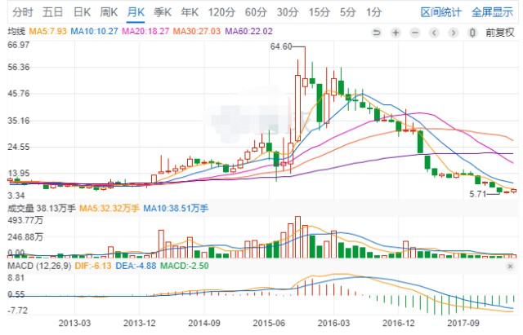Click the 2013-12 date axis label

(139, 323)
